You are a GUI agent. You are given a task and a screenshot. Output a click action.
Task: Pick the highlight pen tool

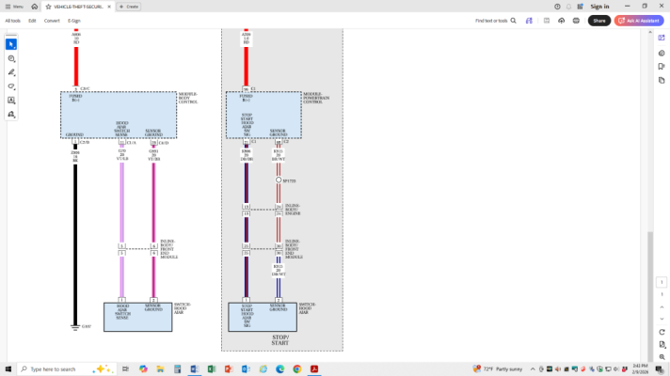click(x=11, y=72)
